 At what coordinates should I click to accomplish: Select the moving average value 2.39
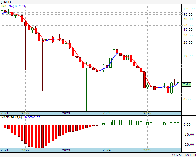tap(22, 6)
